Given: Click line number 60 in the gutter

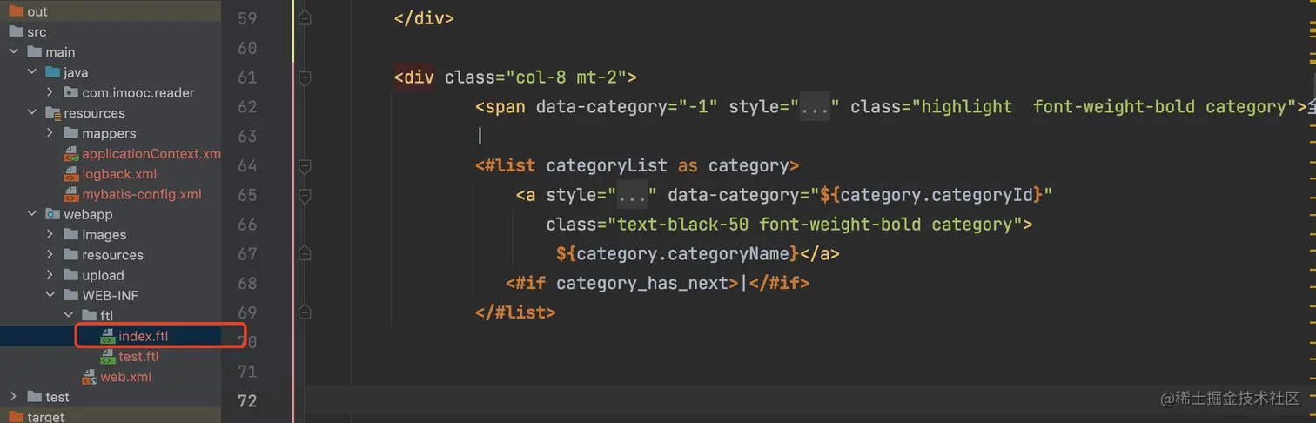Looking at the screenshot, I should pos(247,48).
